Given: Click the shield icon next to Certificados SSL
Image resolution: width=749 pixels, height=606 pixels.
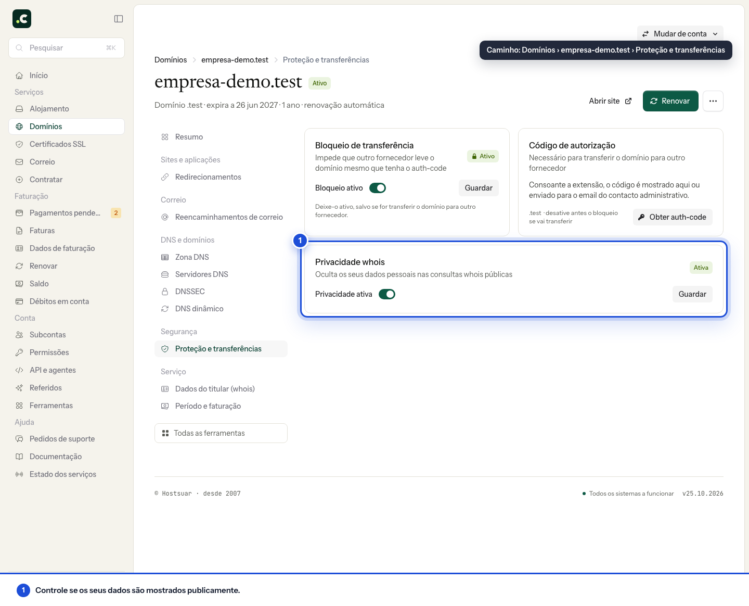Looking at the screenshot, I should tap(19, 144).
